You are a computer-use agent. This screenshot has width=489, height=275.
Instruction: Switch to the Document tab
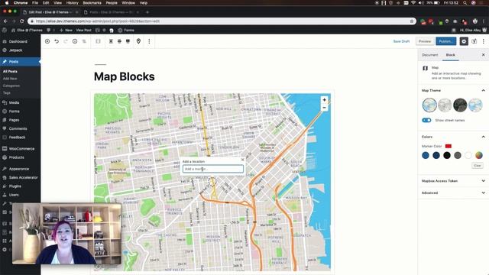(x=429, y=55)
